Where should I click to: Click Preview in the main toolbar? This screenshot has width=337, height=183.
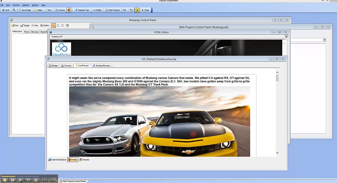60,10
